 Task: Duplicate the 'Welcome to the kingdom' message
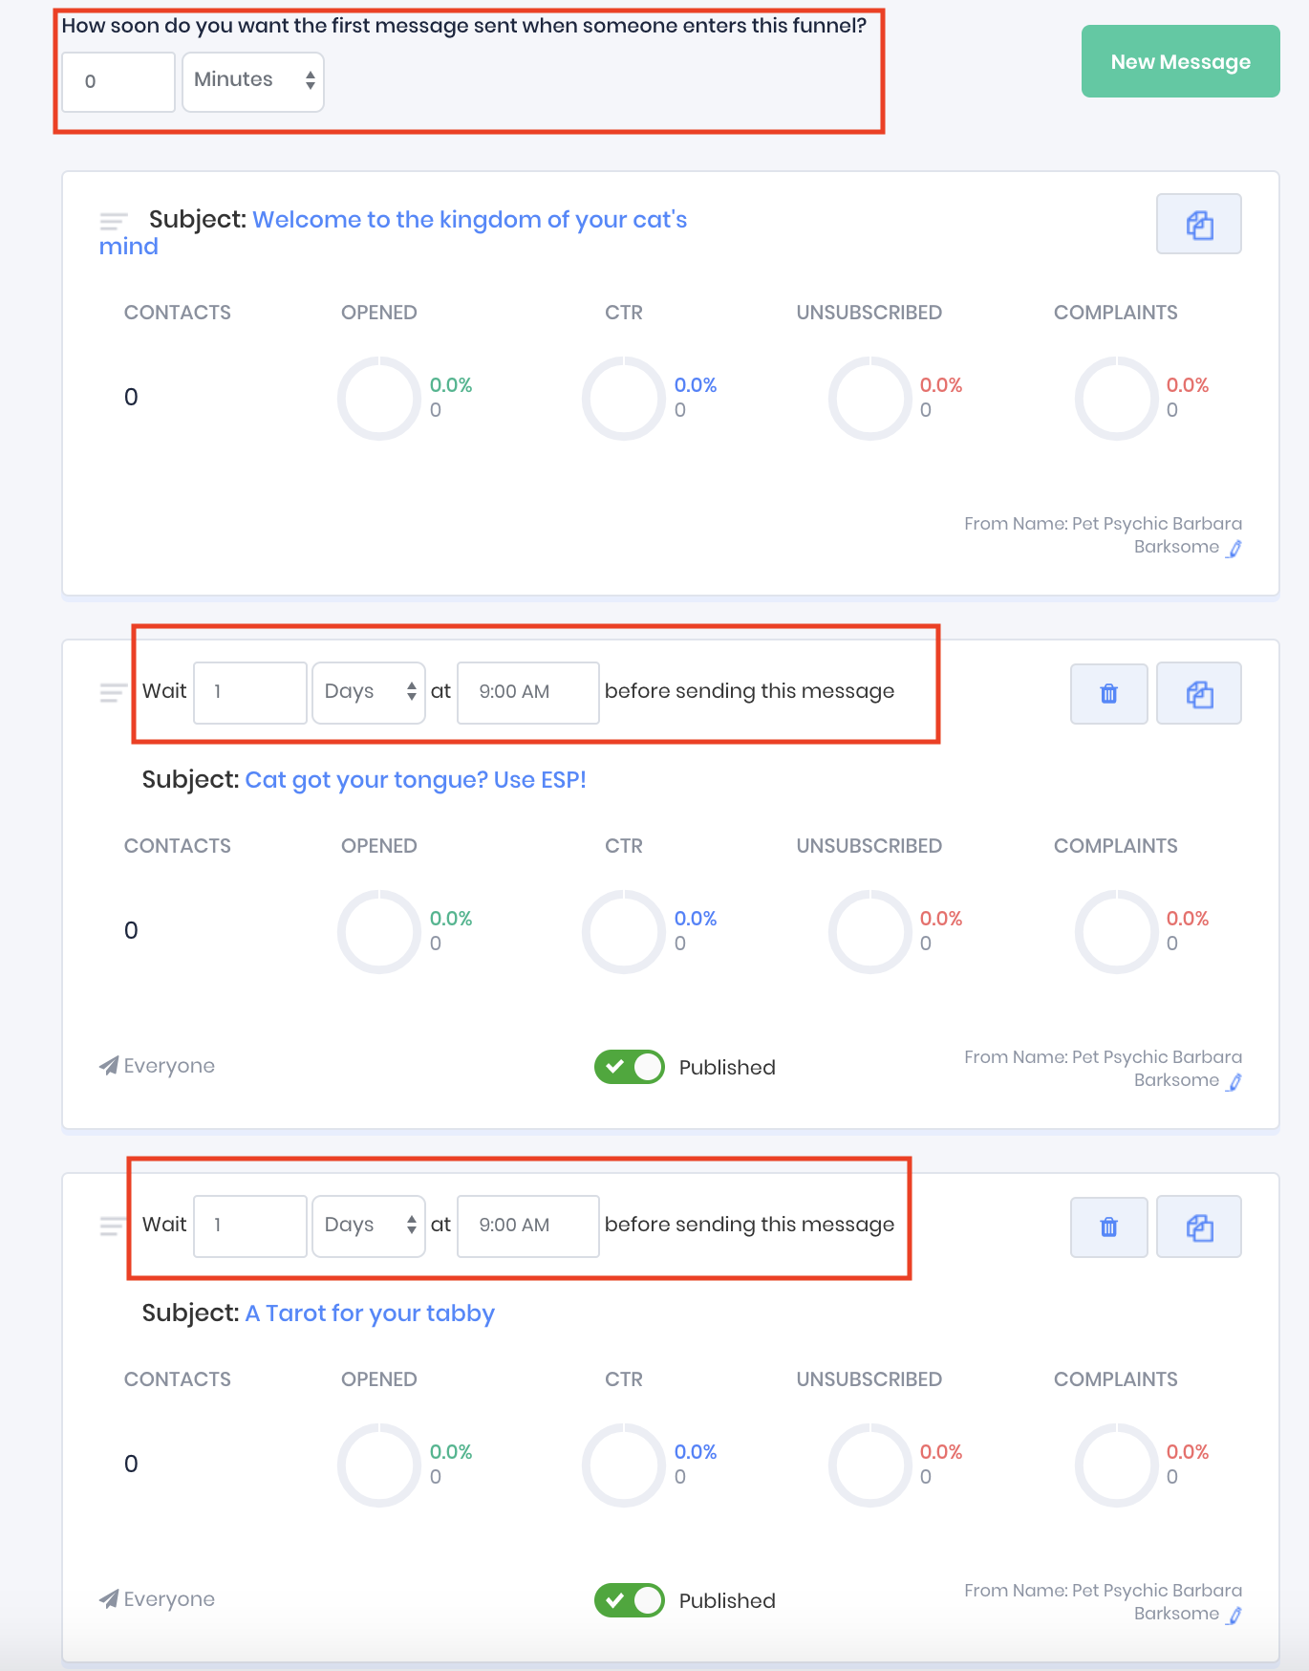click(x=1198, y=225)
